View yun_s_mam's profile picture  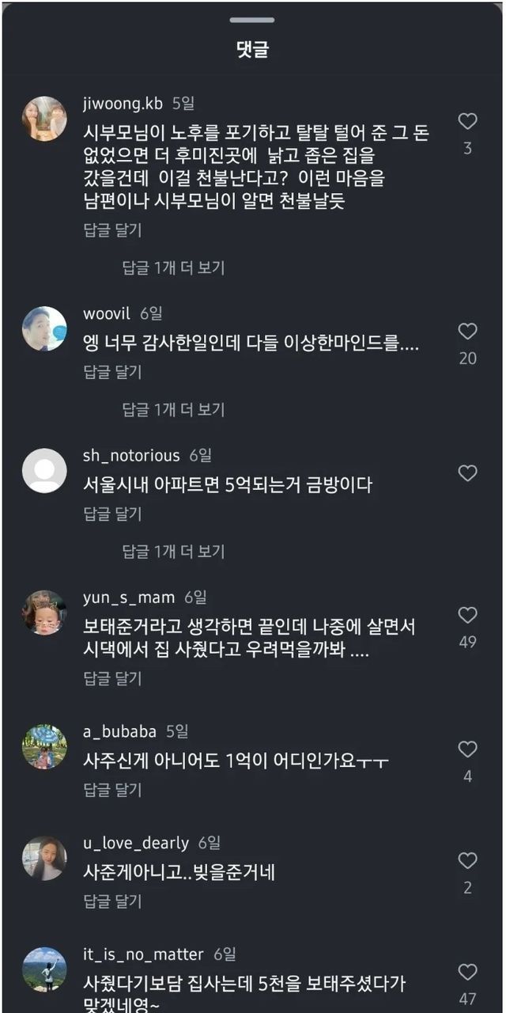pyautogui.click(x=44, y=613)
